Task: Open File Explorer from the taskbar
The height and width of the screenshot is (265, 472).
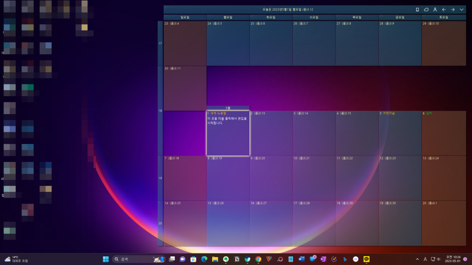Action: click(215, 259)
